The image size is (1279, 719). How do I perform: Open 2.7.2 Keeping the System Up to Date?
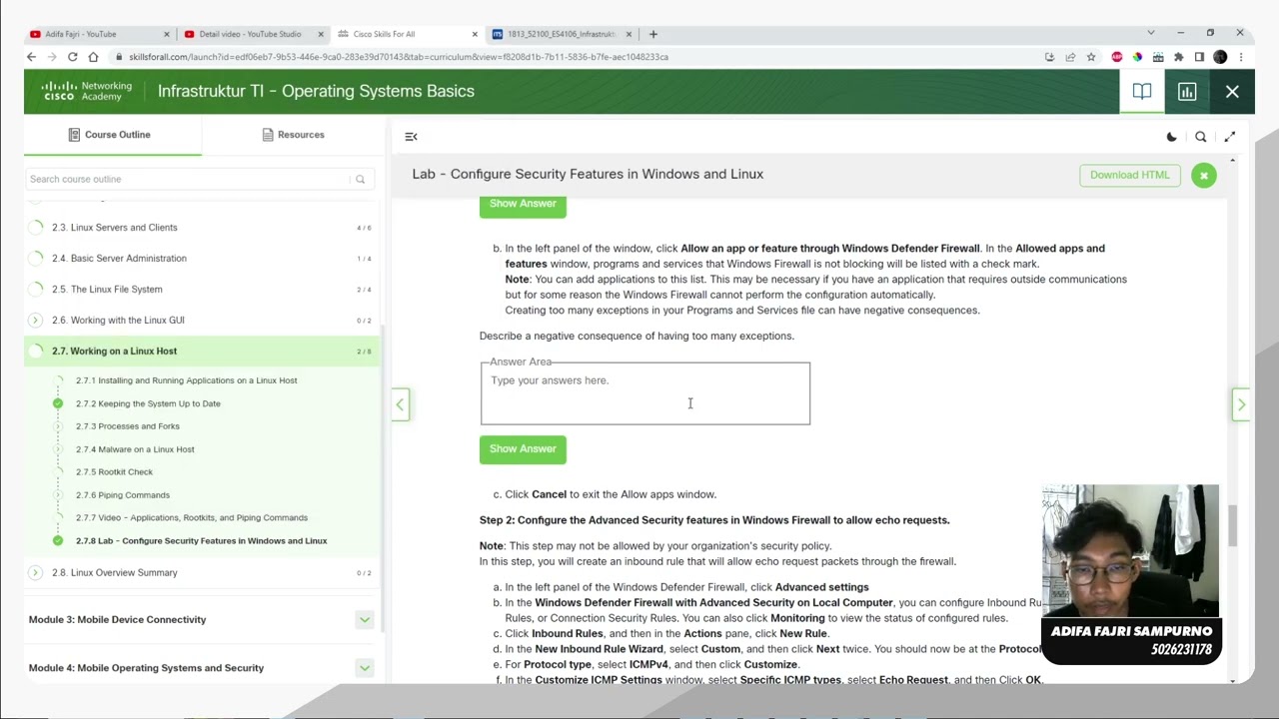pyautogui.click(x=148, y=403)
